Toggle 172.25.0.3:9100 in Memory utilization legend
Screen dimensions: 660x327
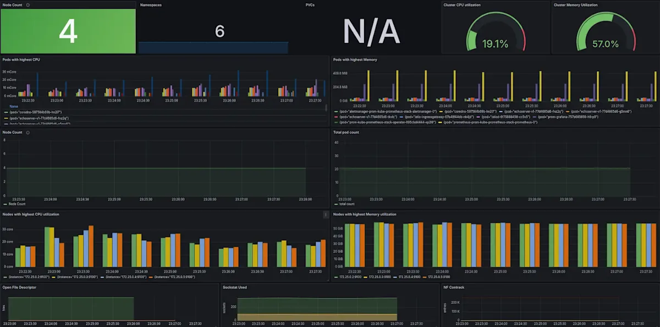tap(378, 277)
